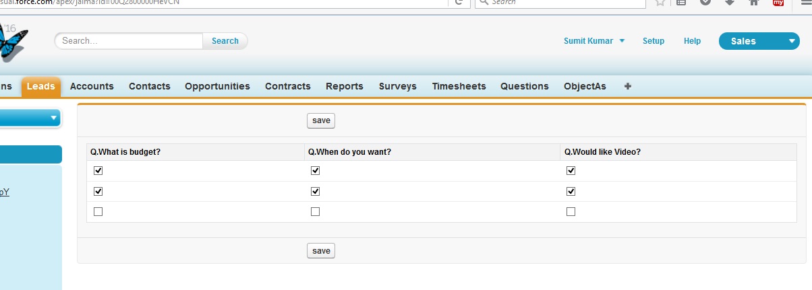Open the Setup link
Viewport: 812px width, 290px height.
coord(653,41)
